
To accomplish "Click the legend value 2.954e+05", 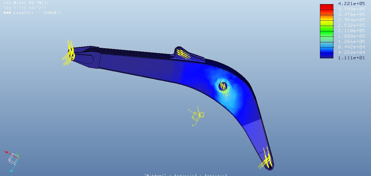I will coord(351,20).
